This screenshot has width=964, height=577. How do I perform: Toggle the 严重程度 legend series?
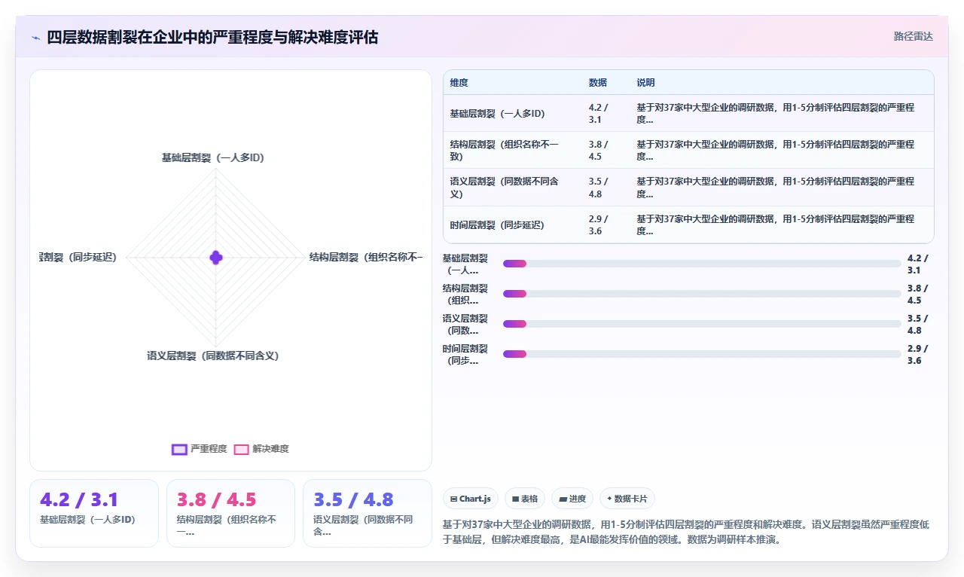click(199, 449)
